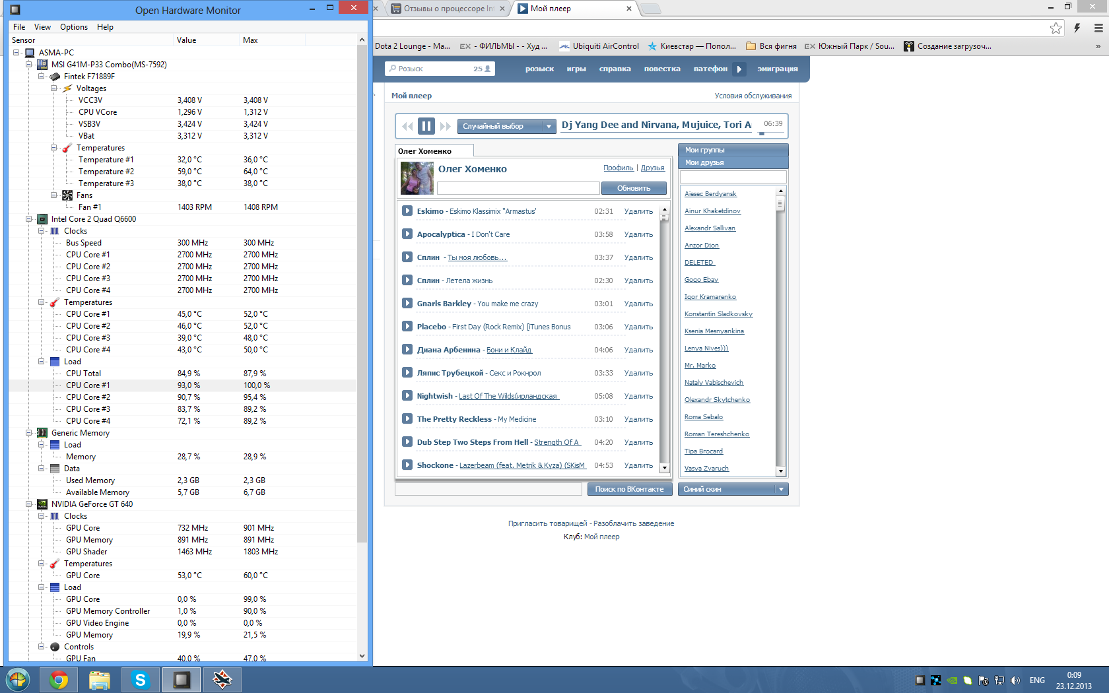This screenshot has height=693, width=1109.
Task: Click the Windows Start button
Action: coord(18,680)
